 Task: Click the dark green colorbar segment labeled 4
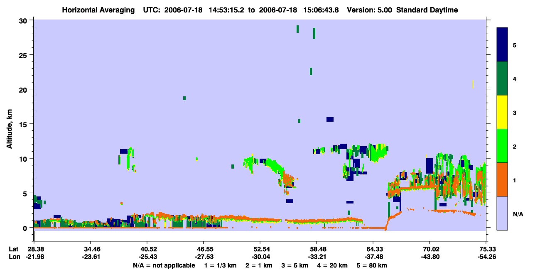[x=502, y=78]
